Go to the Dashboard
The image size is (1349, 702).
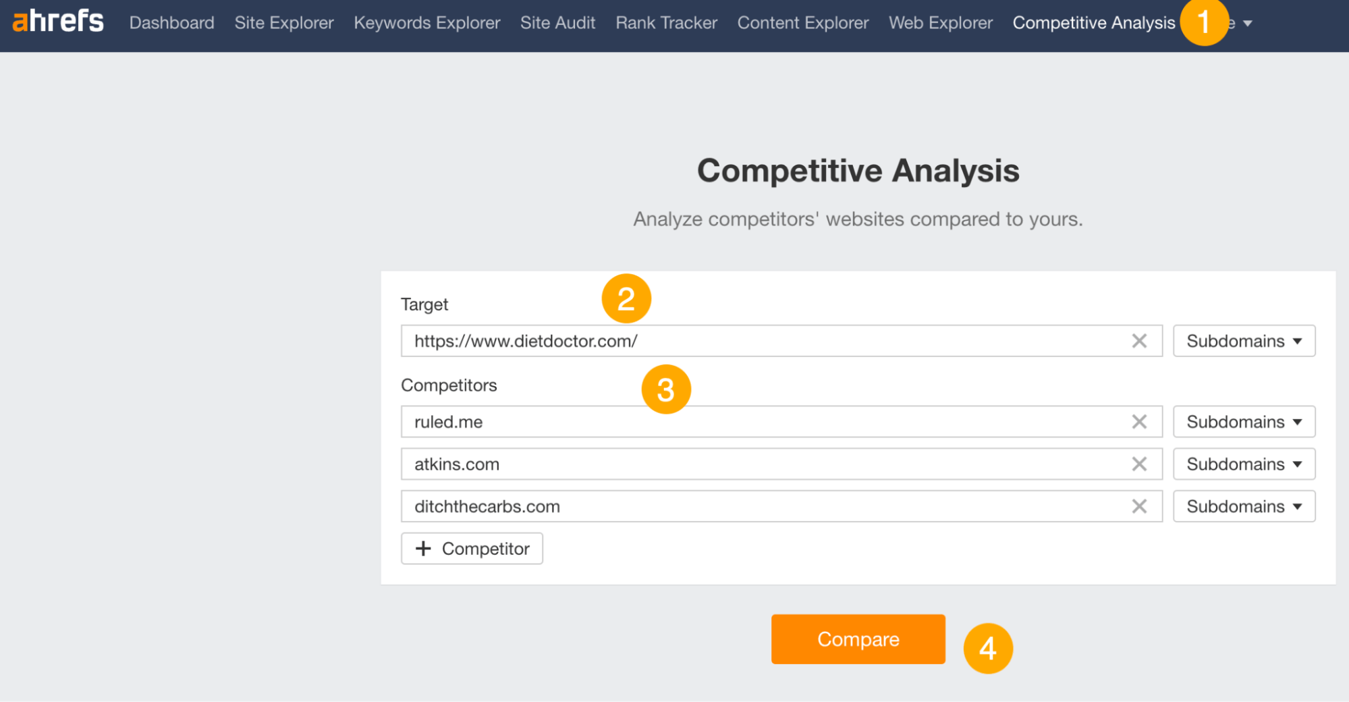[x=171, y=22]
